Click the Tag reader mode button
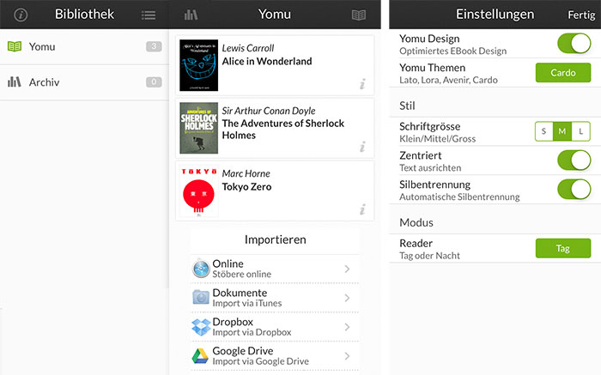This screenshot has height=375, width=601. (563, 248)
